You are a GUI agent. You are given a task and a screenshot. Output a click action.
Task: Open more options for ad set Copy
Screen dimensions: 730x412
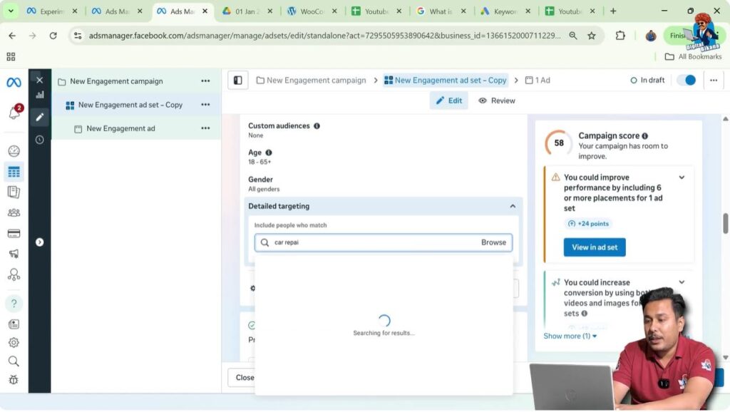(205, 105)
